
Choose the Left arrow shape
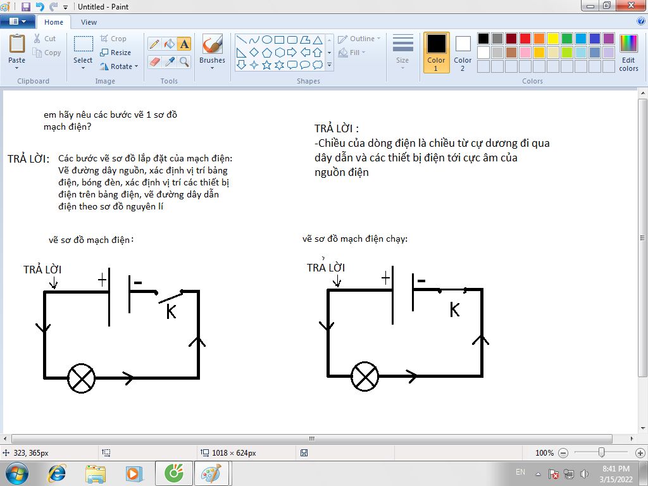305,53
